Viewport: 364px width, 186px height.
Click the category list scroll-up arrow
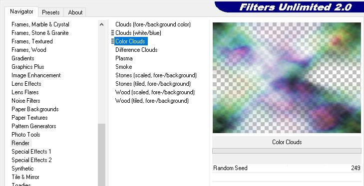point(101,24)
